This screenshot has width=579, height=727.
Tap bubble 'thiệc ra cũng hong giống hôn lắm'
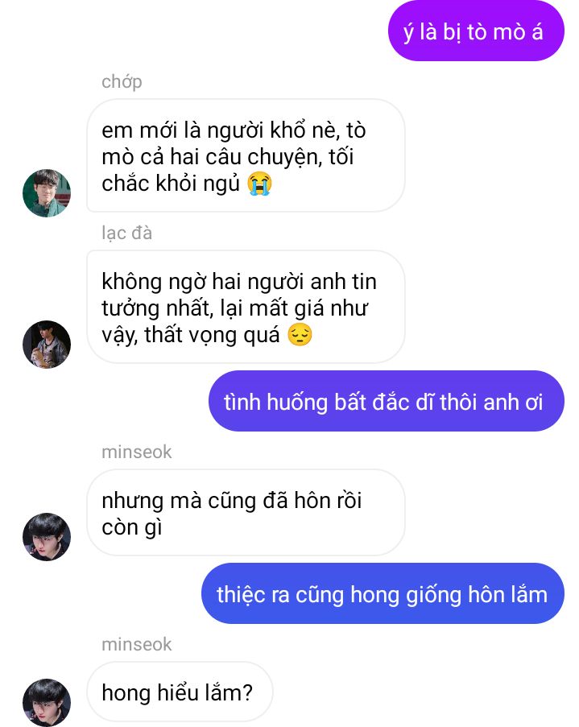point(383,593)
